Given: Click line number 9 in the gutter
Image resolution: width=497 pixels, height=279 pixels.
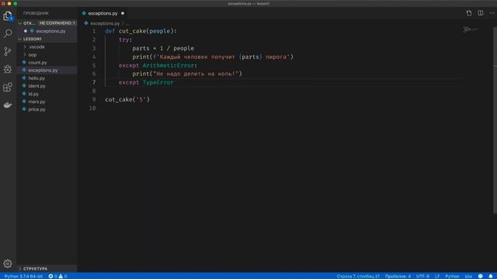Looking at the screenshot, I should click(x=94, y=99).
